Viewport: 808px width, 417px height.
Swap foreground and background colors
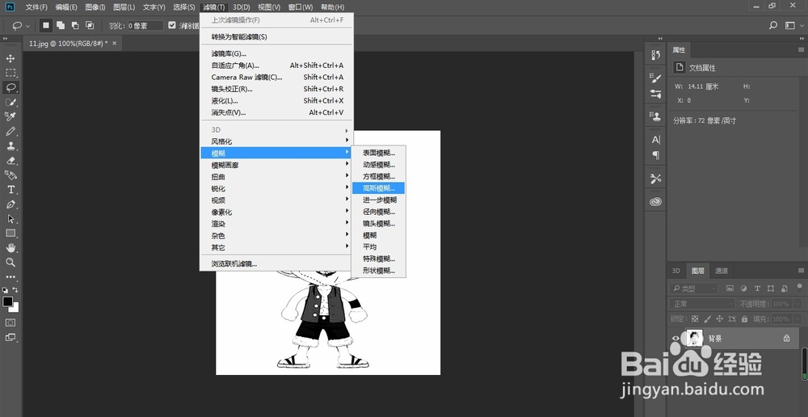(15, 290)
